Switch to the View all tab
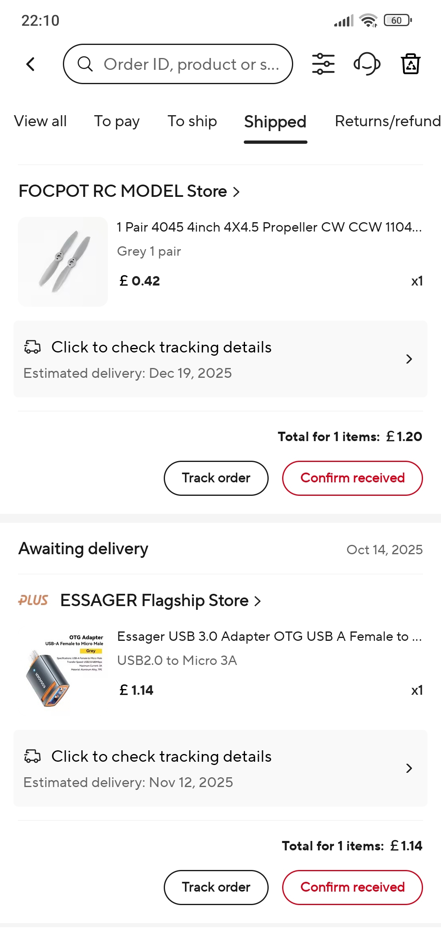441x930 pixels. click(40, 121)
